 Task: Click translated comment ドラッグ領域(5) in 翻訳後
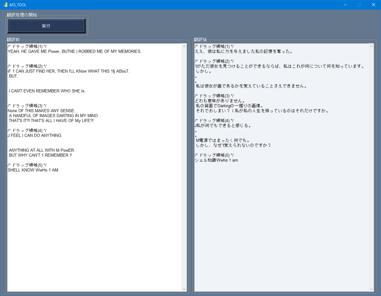[214, 155]
